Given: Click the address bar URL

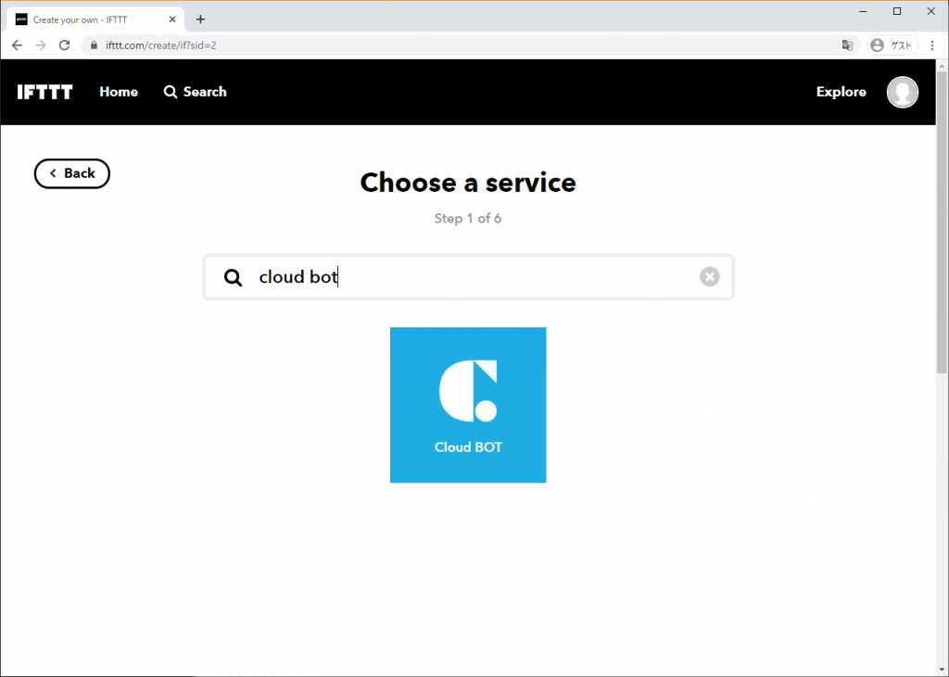Looking at the screenshot, I should pyautogui.click(x=161, y=45).
